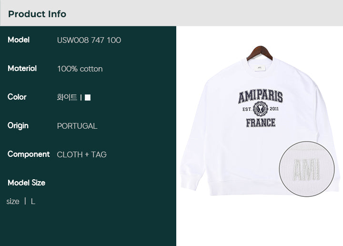
Task: Select the model number USW008 747 100
Action: [89, 40]
